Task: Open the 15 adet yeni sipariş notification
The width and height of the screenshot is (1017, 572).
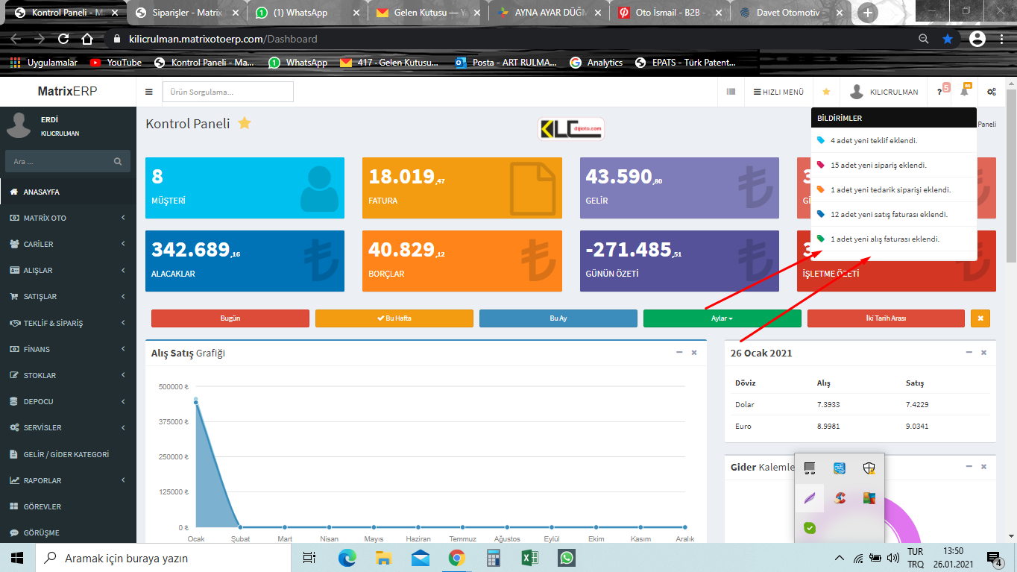Action: 878,165
